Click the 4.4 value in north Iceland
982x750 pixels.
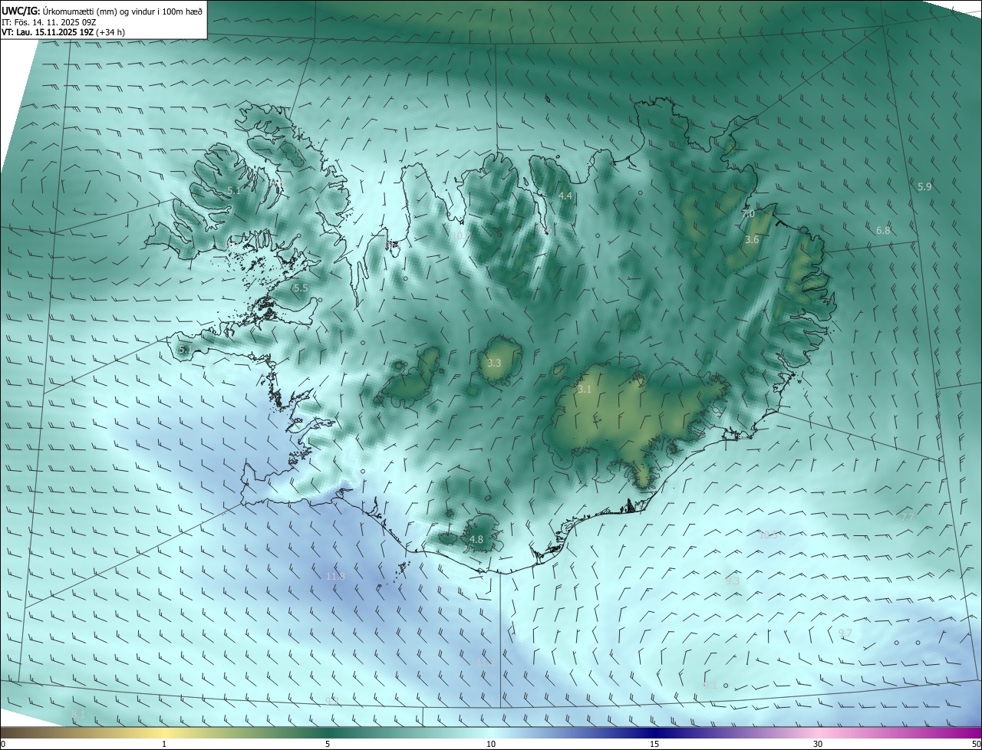click(x=565, y=196)
